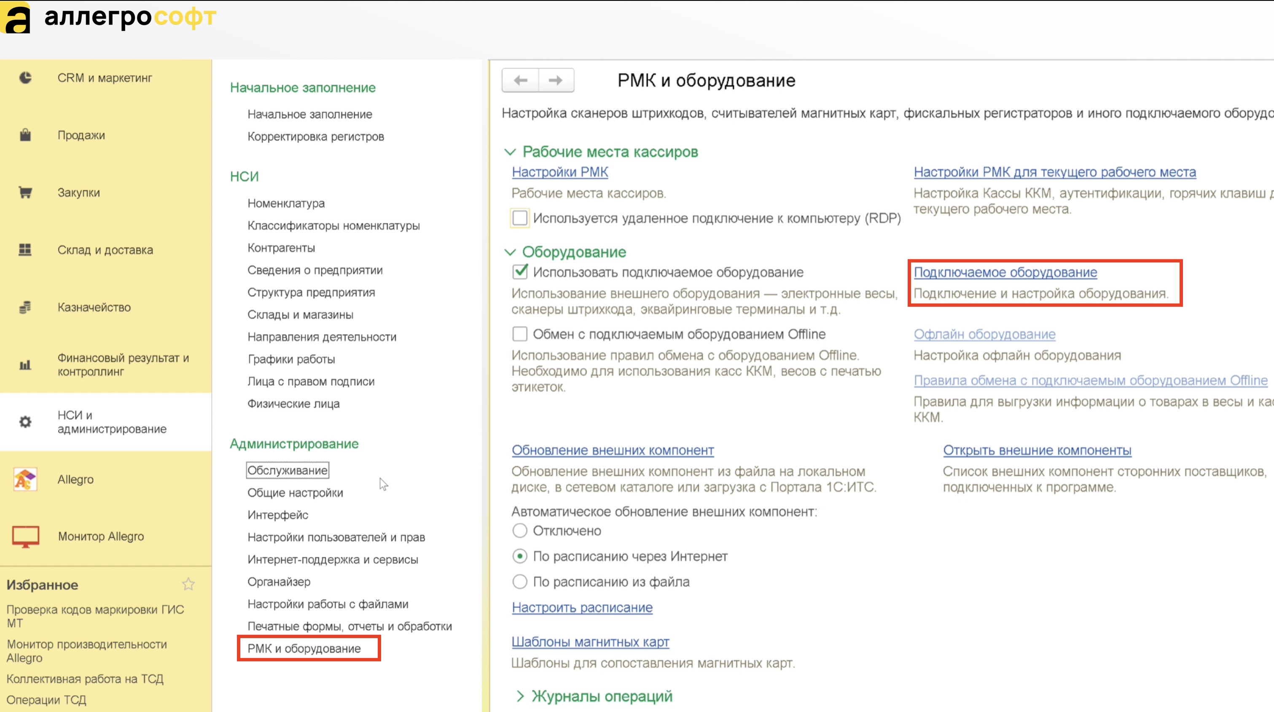
Task: Click the Allegro section icon
Action: pos(25,479)
